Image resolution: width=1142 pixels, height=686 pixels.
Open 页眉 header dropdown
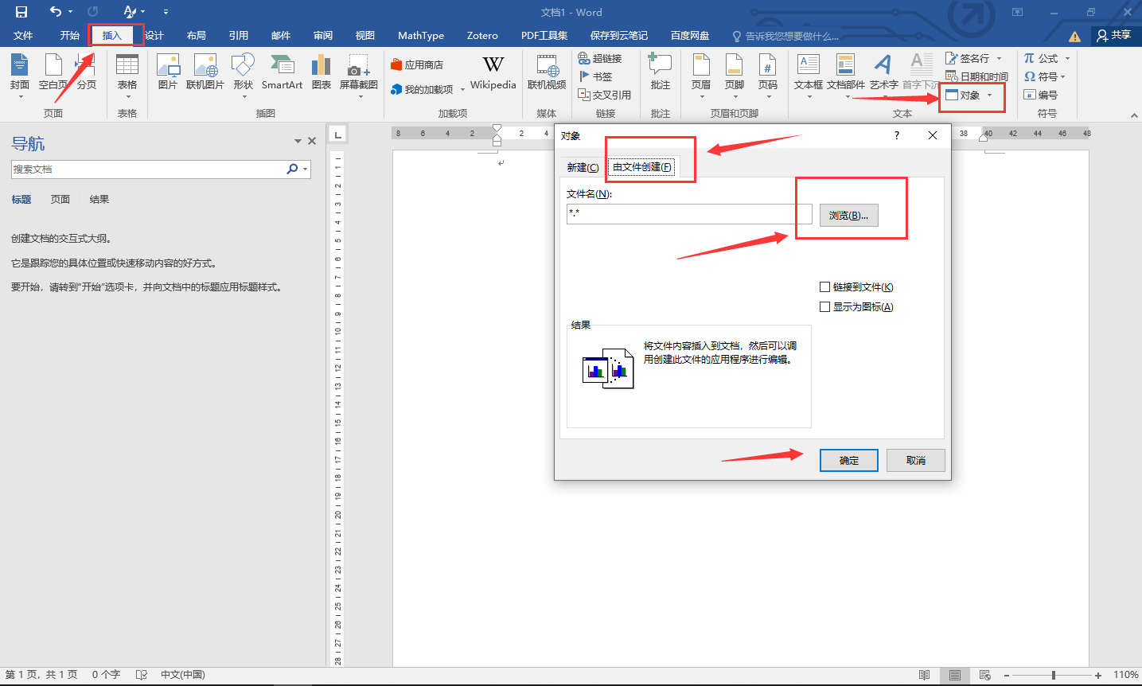click(x=701, y=76)
